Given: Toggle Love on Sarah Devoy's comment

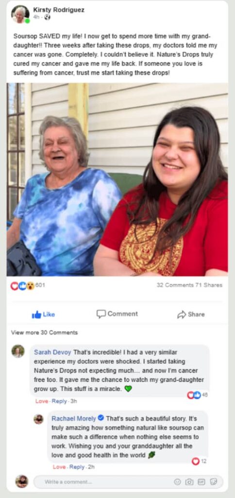Looking at the screenshot, I should tap(42, 401).
